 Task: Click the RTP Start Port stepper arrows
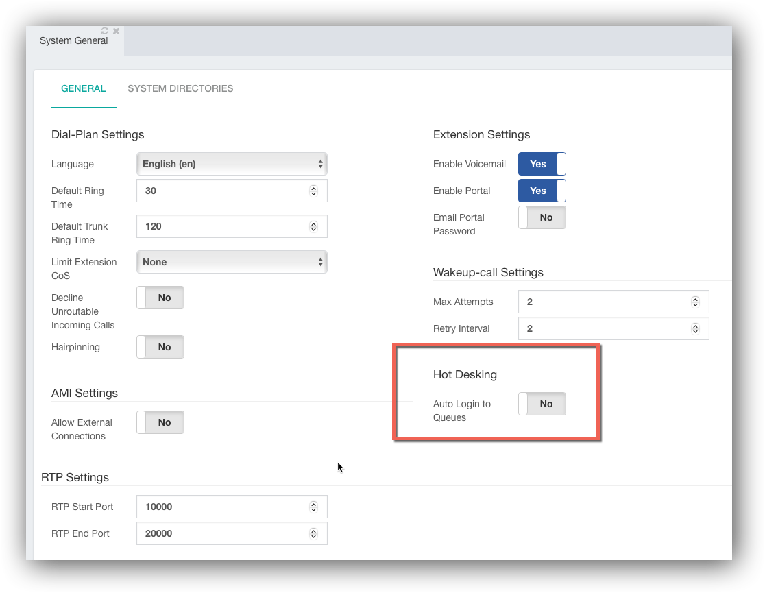pyautogui.click(x=313, y=507)
